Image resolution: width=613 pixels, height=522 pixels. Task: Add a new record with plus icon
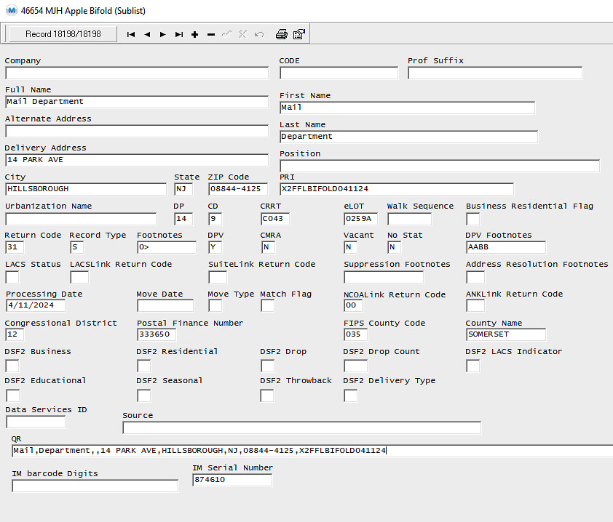tap(195, 34)
